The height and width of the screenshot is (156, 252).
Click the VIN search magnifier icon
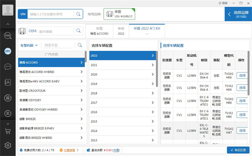coord(78,14)
